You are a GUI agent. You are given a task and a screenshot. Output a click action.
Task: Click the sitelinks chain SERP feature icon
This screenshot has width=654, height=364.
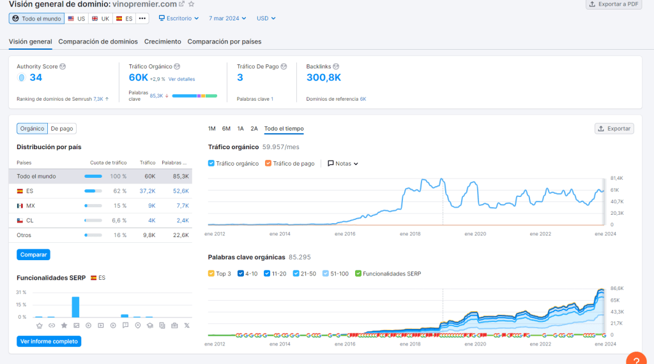[x=52, y=326]
